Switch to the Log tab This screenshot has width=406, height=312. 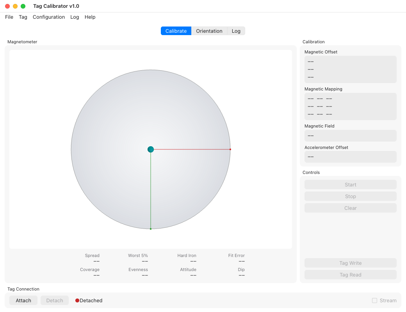(x=236, y=31)
